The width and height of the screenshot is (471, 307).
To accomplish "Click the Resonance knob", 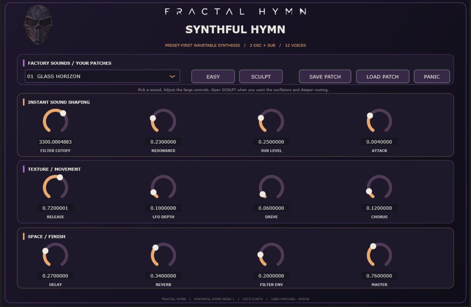I will click(x=163, y=121).
